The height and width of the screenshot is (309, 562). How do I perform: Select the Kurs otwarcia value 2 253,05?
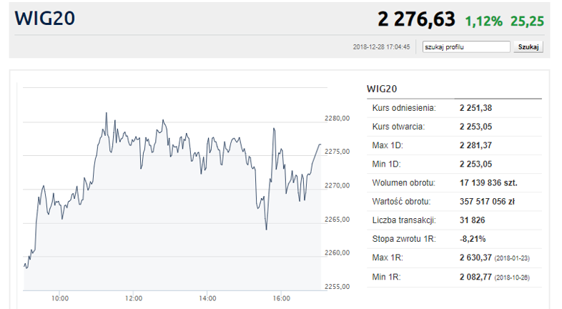pos(475,127)
